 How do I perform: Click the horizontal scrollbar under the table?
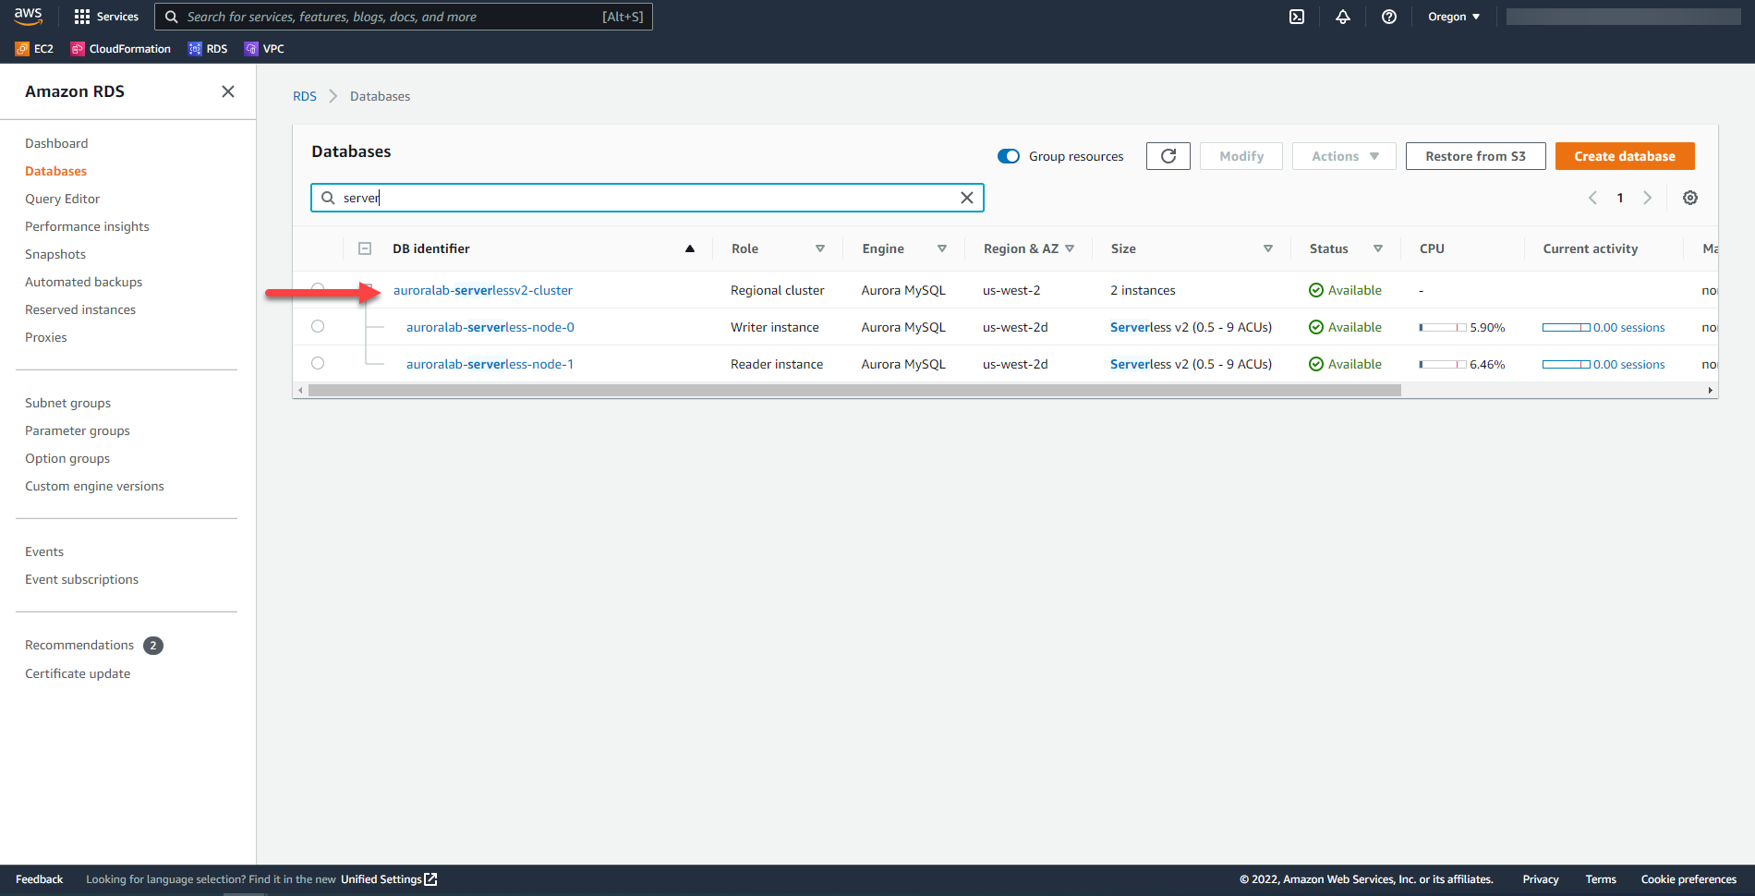[x=853, y=391]
